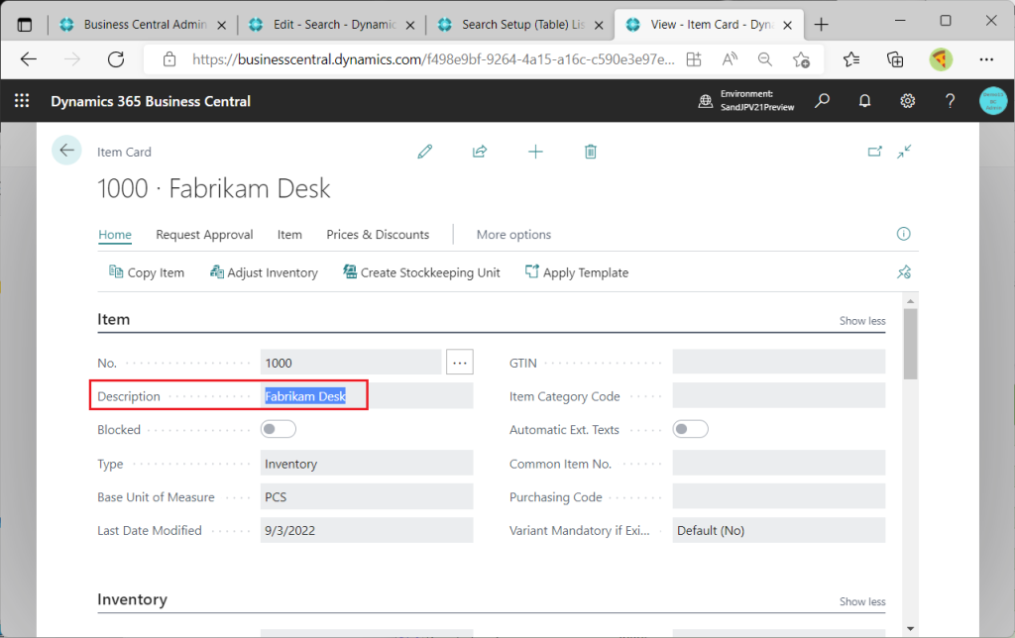Click the Variant Mandatory Default (No) field

coord(779,530)
